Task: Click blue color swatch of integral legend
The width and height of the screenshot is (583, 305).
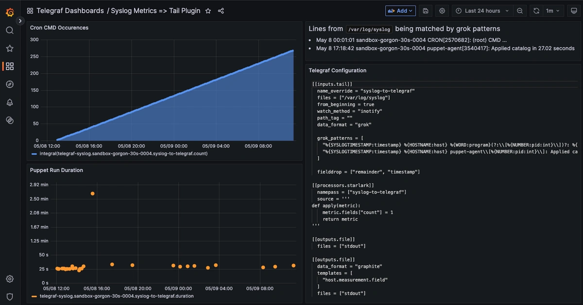Action: pos(34,154)
